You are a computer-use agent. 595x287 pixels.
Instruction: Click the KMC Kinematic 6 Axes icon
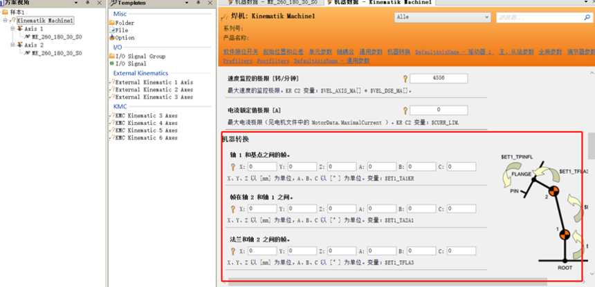[112, 138]
